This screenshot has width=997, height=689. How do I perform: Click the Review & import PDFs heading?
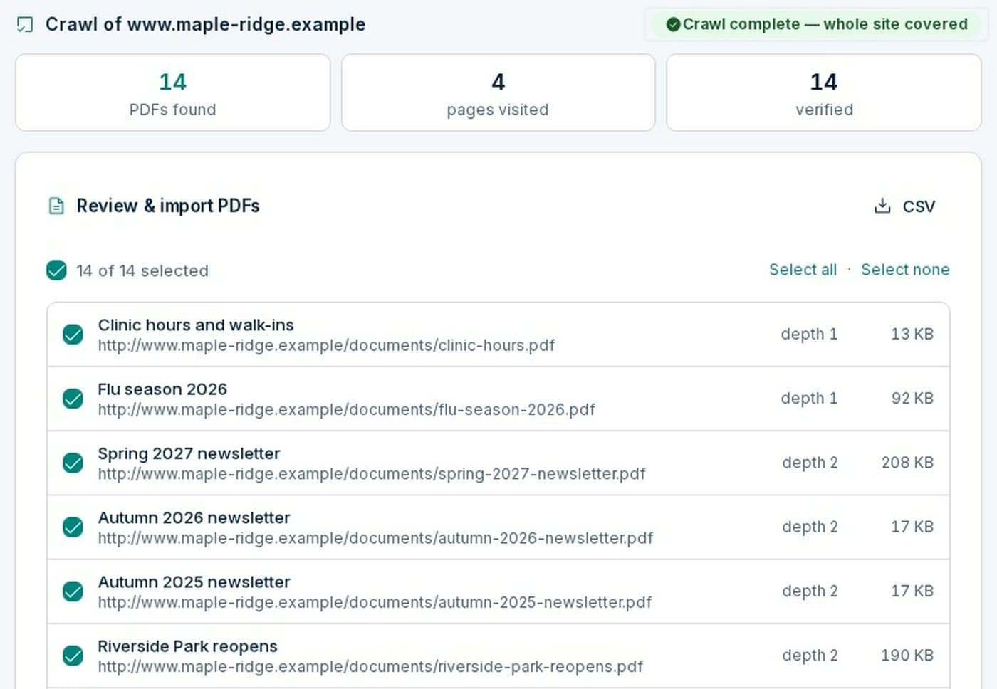point(168,206)
